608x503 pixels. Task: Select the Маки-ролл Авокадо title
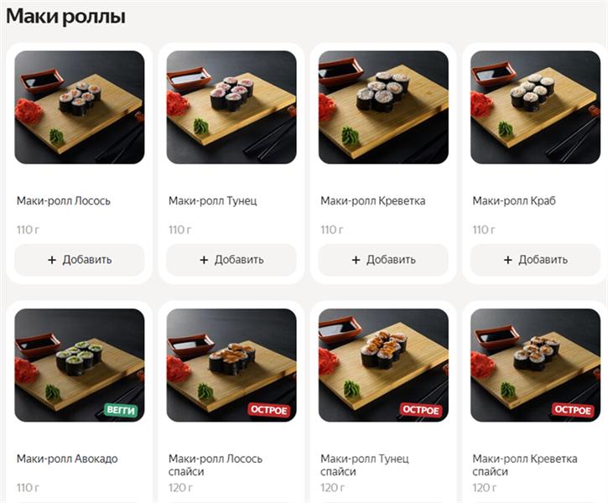67,459
